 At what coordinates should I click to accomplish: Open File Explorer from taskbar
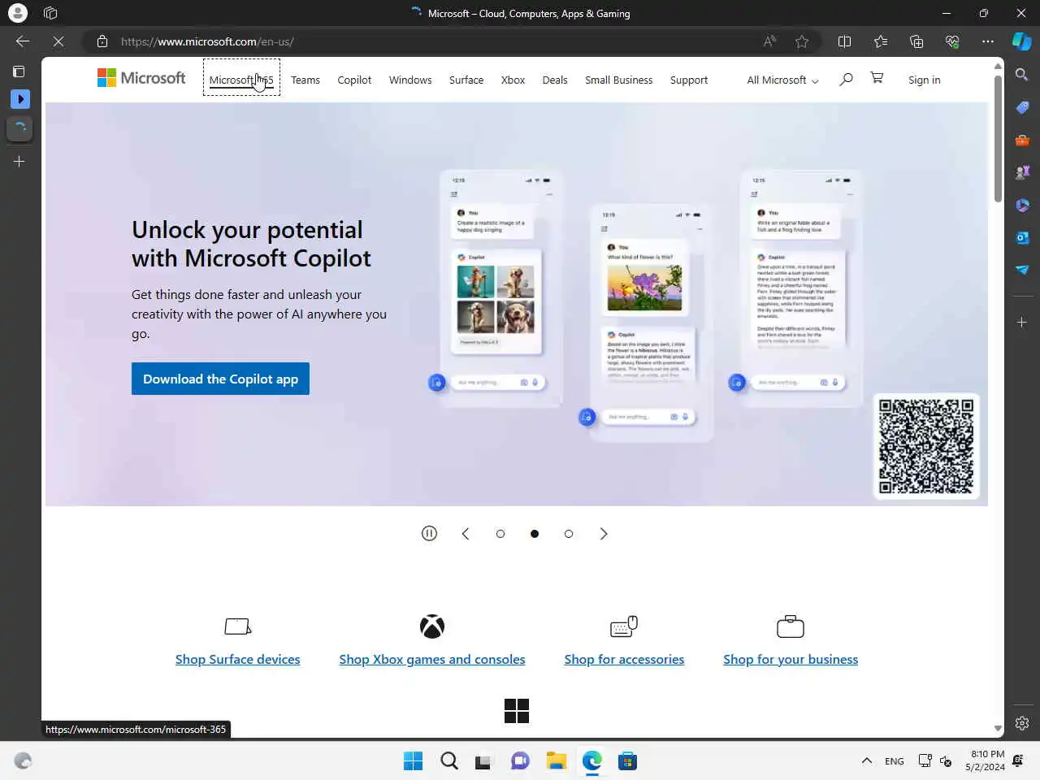556,760
